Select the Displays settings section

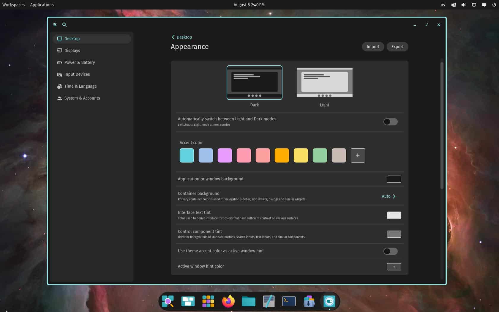point(72,51)
